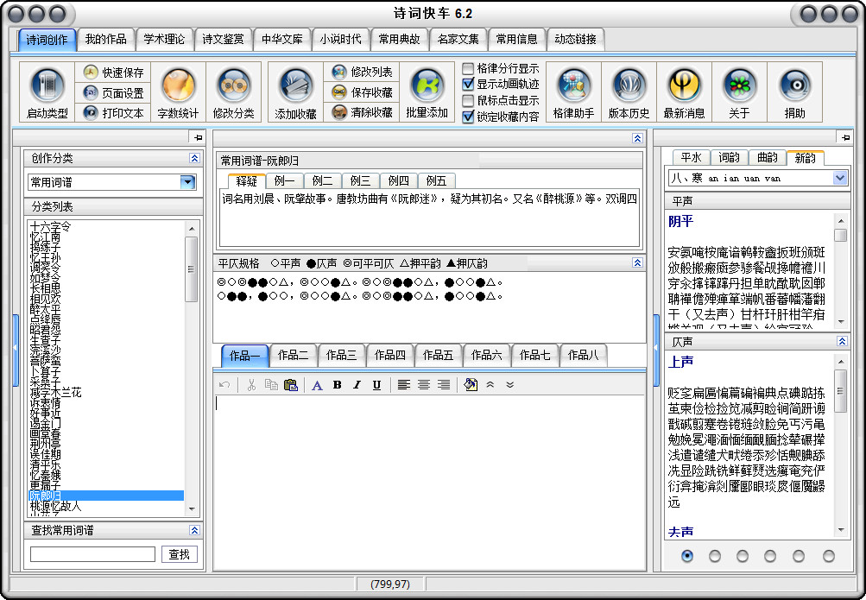Collapse the top center panel chevron
This screenshot has width=866, height=600.
(x=637, y=138)
